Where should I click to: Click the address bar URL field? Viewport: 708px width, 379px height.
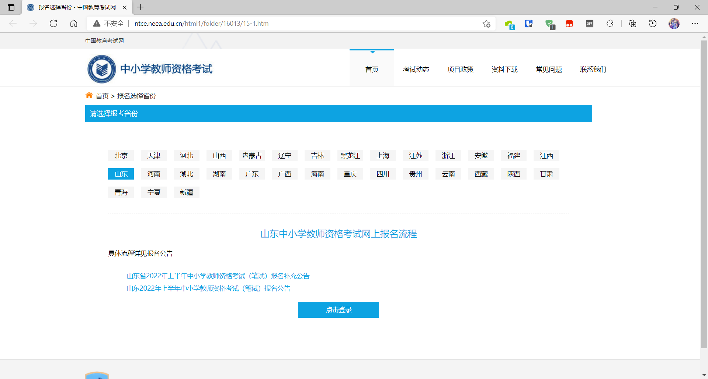295,24
